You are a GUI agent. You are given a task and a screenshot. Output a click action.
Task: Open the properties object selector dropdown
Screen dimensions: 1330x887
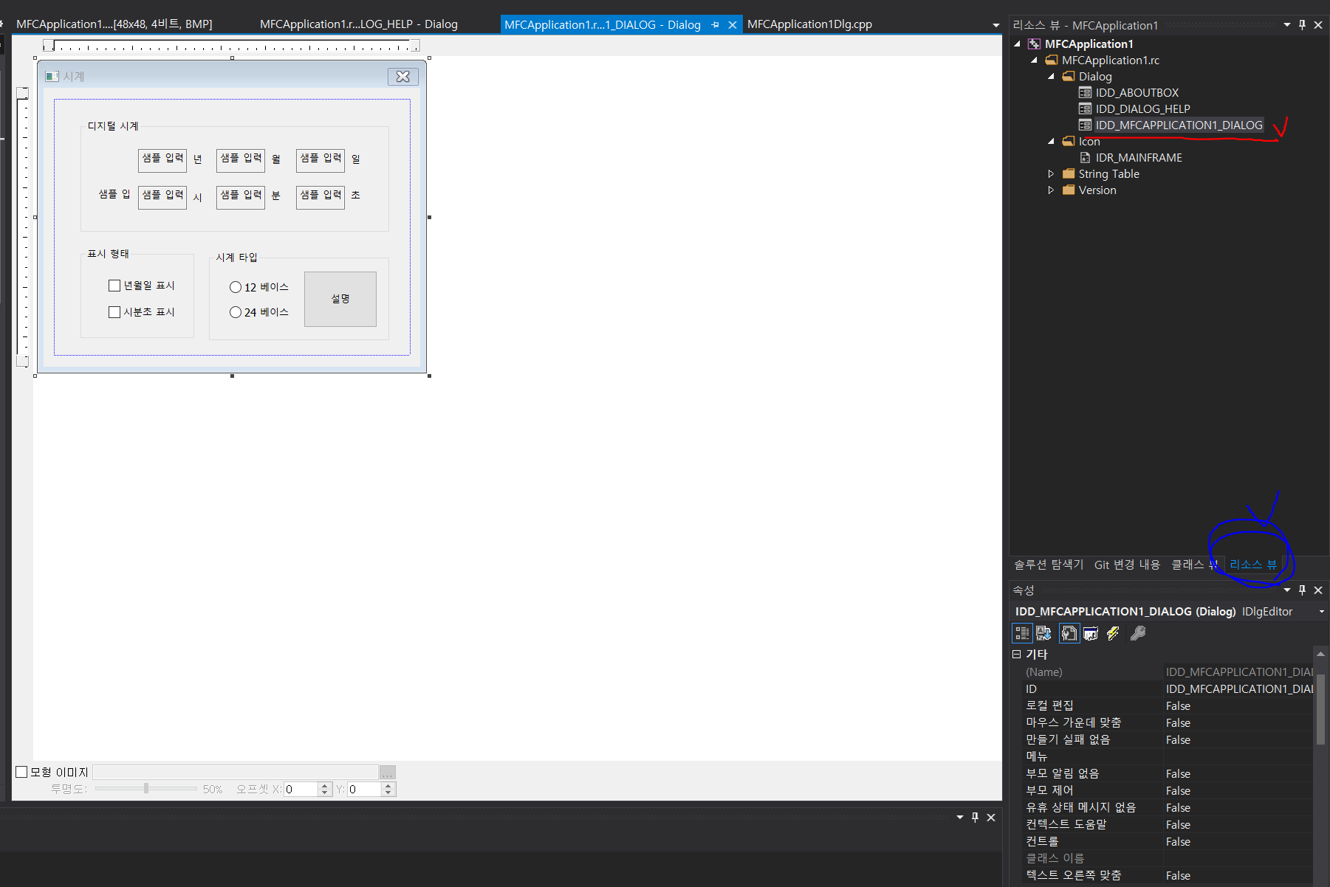click(1322, 611)
